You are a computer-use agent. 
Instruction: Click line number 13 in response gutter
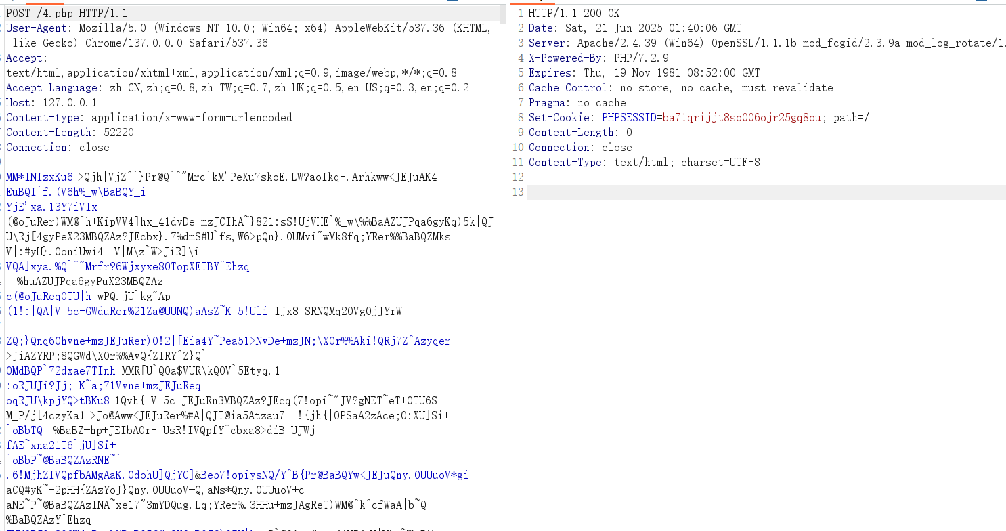(x=518, y=192)
